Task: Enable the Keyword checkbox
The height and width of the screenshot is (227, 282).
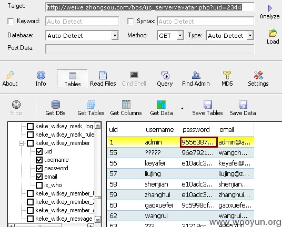Action: click(x=11, y=21)
